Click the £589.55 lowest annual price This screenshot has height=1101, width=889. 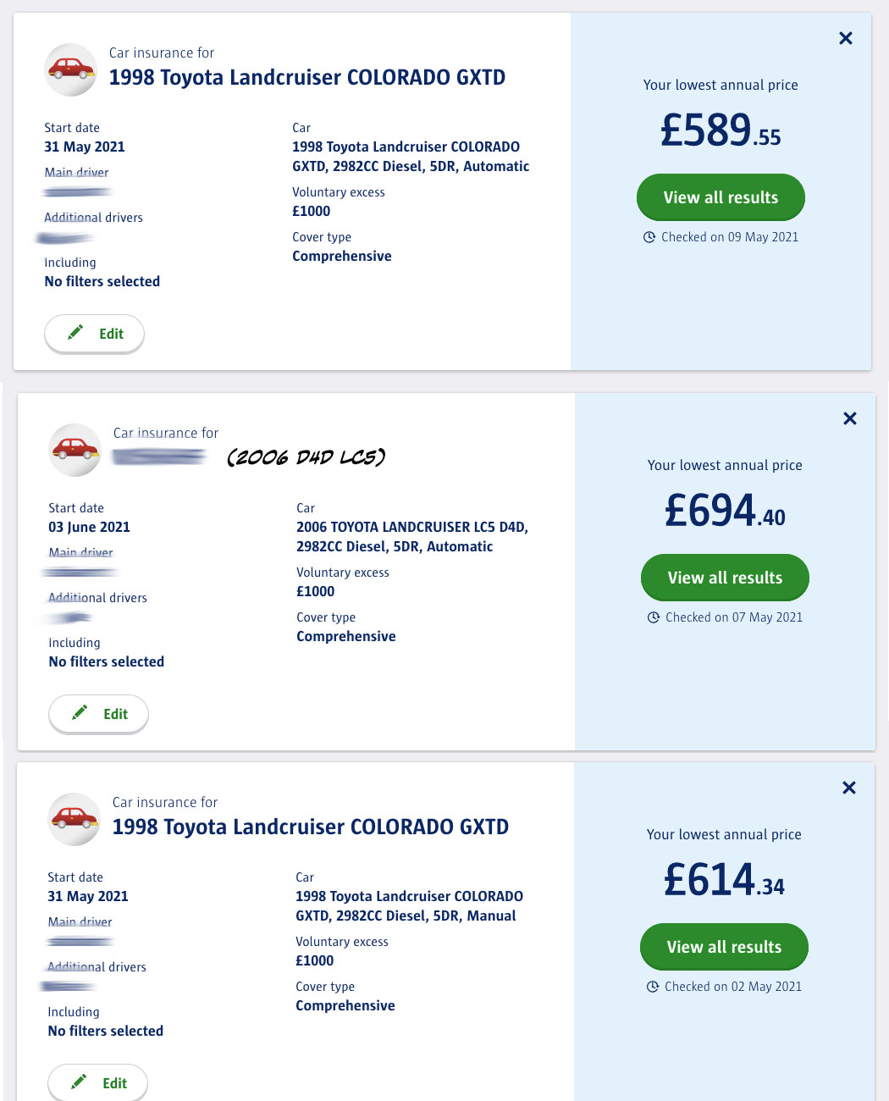coord(721,130)
